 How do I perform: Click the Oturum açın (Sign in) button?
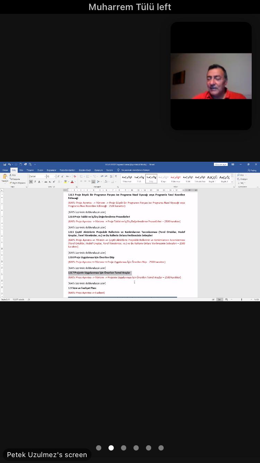(220, 164)
